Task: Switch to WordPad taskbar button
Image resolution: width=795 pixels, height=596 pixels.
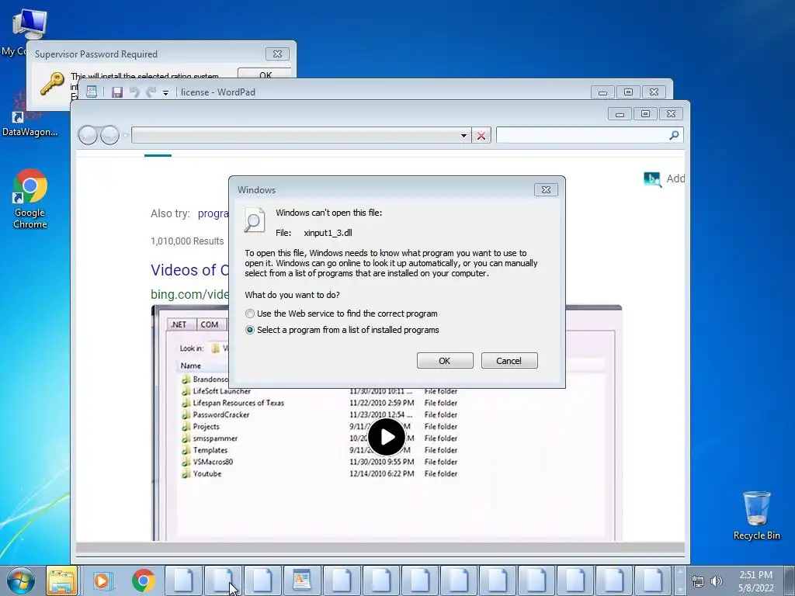Action: [x=302, y=580]
